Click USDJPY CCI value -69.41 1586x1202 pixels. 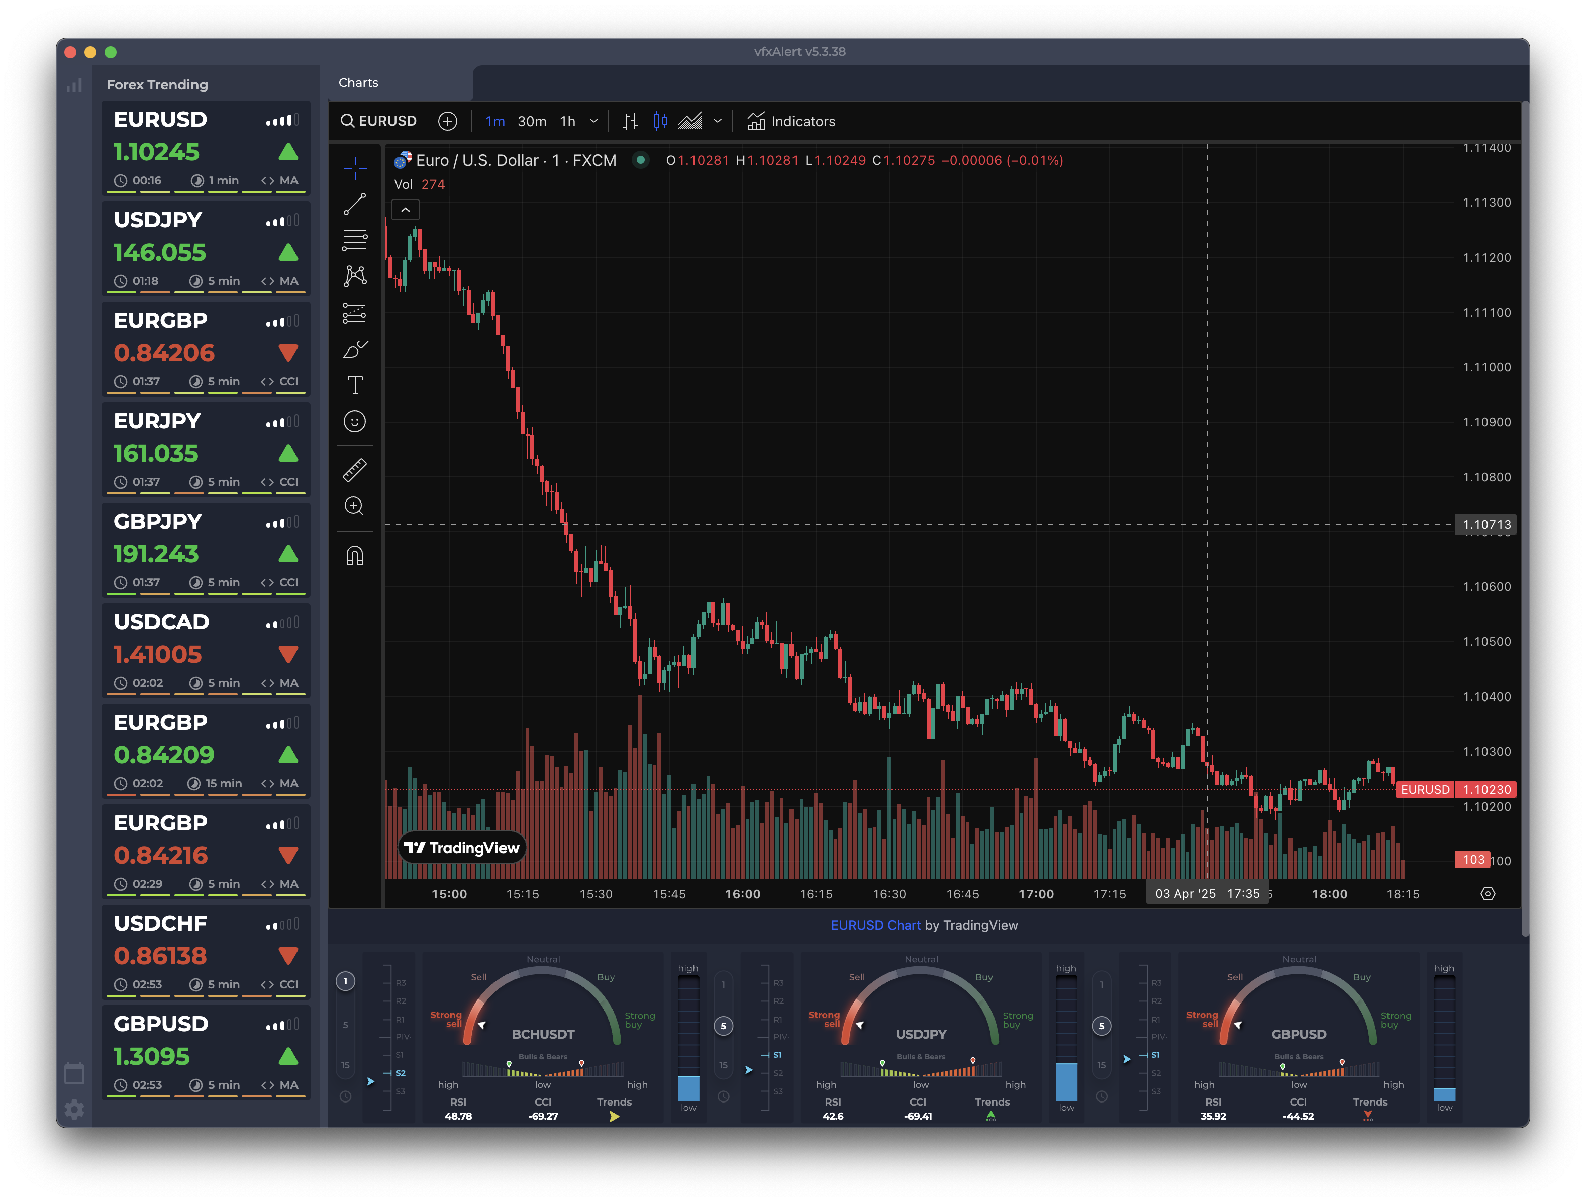click(918, 1116)
